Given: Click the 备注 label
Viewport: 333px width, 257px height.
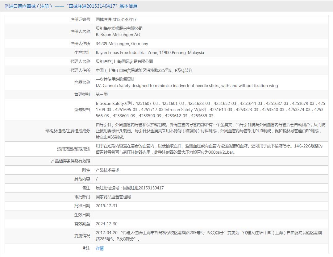Looking at the screenshot, I should [x=86, y=188].
